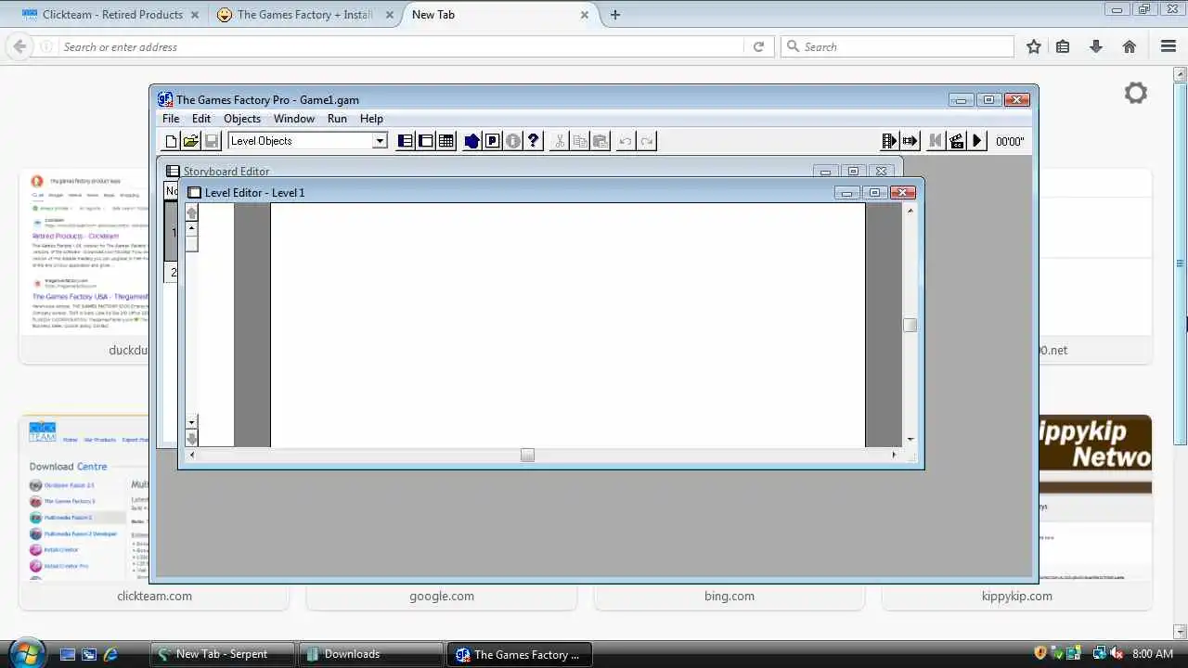Run the whole game with filmstrip arrow icon
This screenshot has width=1188, height=668.
(889, 141)
